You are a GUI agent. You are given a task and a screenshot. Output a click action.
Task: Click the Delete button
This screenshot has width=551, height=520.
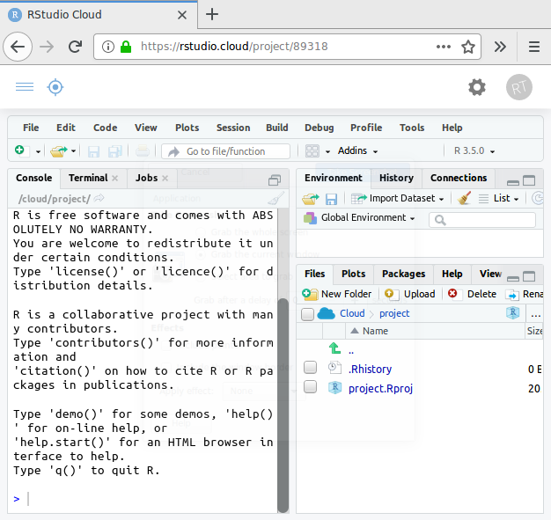pyautogui.click(x=472, y=294)
